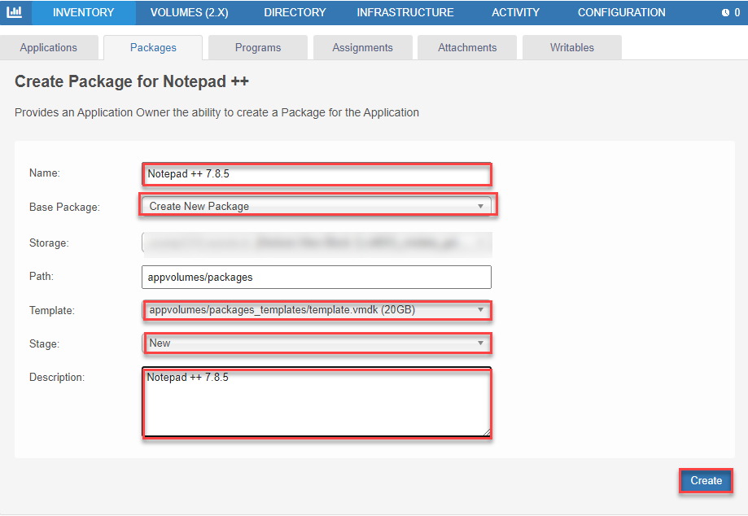Image resolution: width=748 pixels, height=516 pixels.
Task: Open the VOLUMES (2.X) menu
Action: [x=188, y=12]
